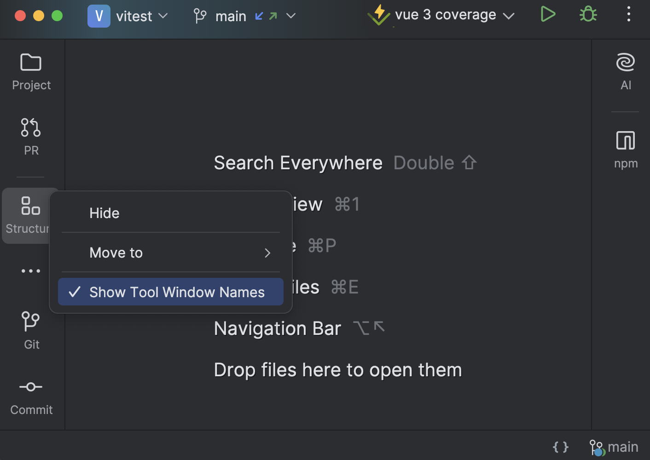
Task: Show more tool windows via the ellipsis icon
Action: pos(31,270)
